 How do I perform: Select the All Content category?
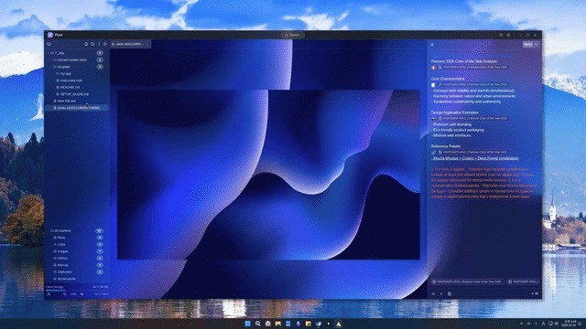click(62, 231)
